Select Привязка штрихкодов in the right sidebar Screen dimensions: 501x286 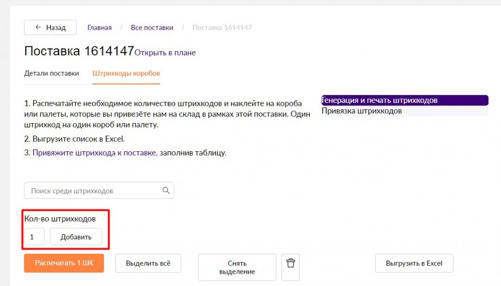click(x=354, y=111)
